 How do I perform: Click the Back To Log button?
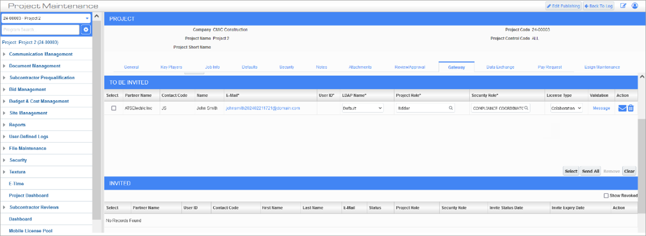(599, 6)
